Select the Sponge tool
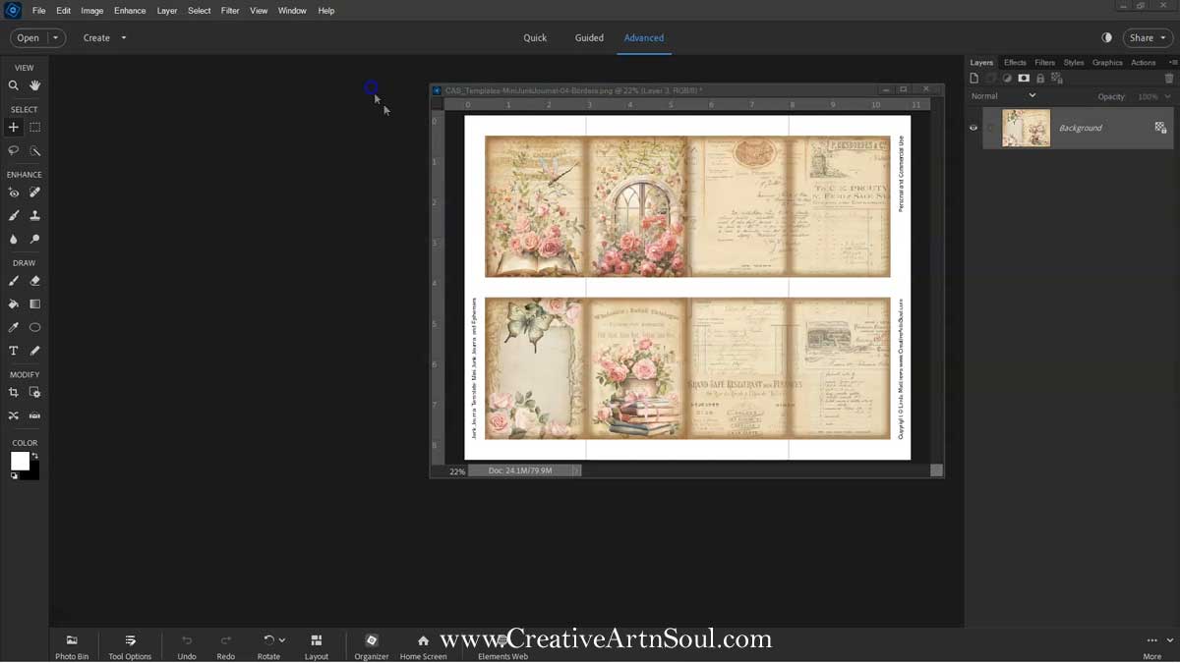This screenshot has width=1180, height=663. (x=35, y=239)
